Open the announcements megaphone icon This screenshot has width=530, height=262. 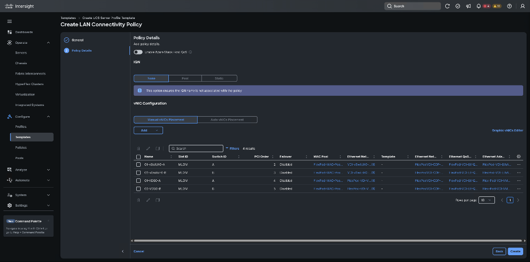pos(468,6)
